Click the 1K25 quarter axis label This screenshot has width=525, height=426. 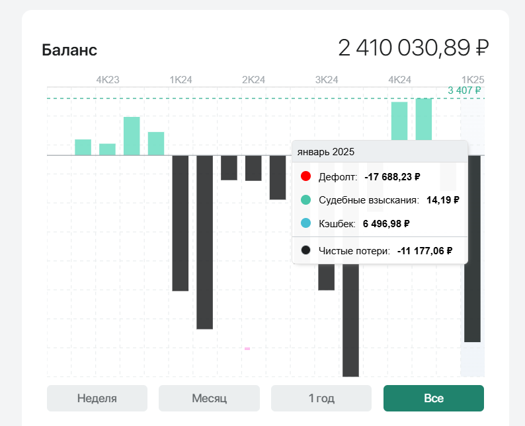472,79
